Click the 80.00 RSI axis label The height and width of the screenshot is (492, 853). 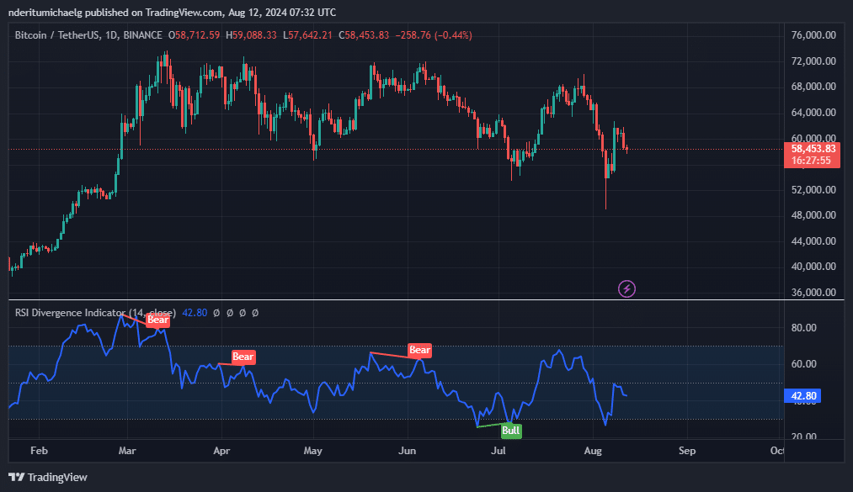tap(803, 327)
